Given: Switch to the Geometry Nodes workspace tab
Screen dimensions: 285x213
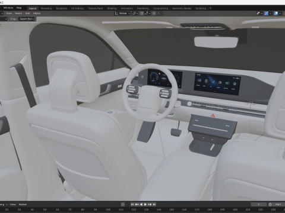Looking at the screenshot, I should (x=182, y=8).
